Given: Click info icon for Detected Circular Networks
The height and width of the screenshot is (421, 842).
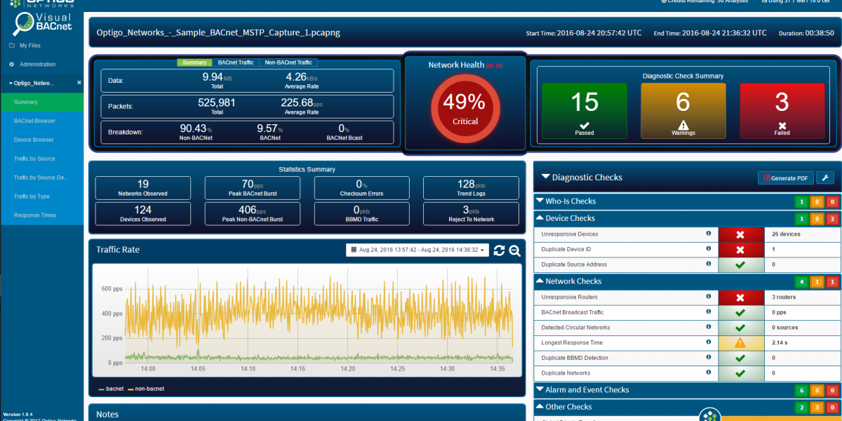Looking at the screenshot, I should coord(708,328).
